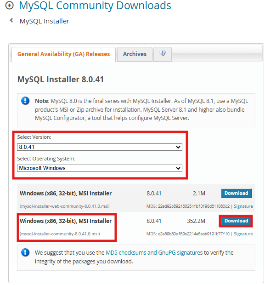Click the 352.2M file size value
This screenshot has width=265, height=285.
196,221
